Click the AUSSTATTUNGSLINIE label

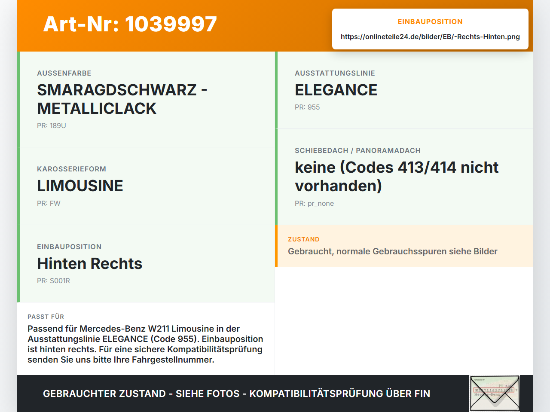[335, 73]
